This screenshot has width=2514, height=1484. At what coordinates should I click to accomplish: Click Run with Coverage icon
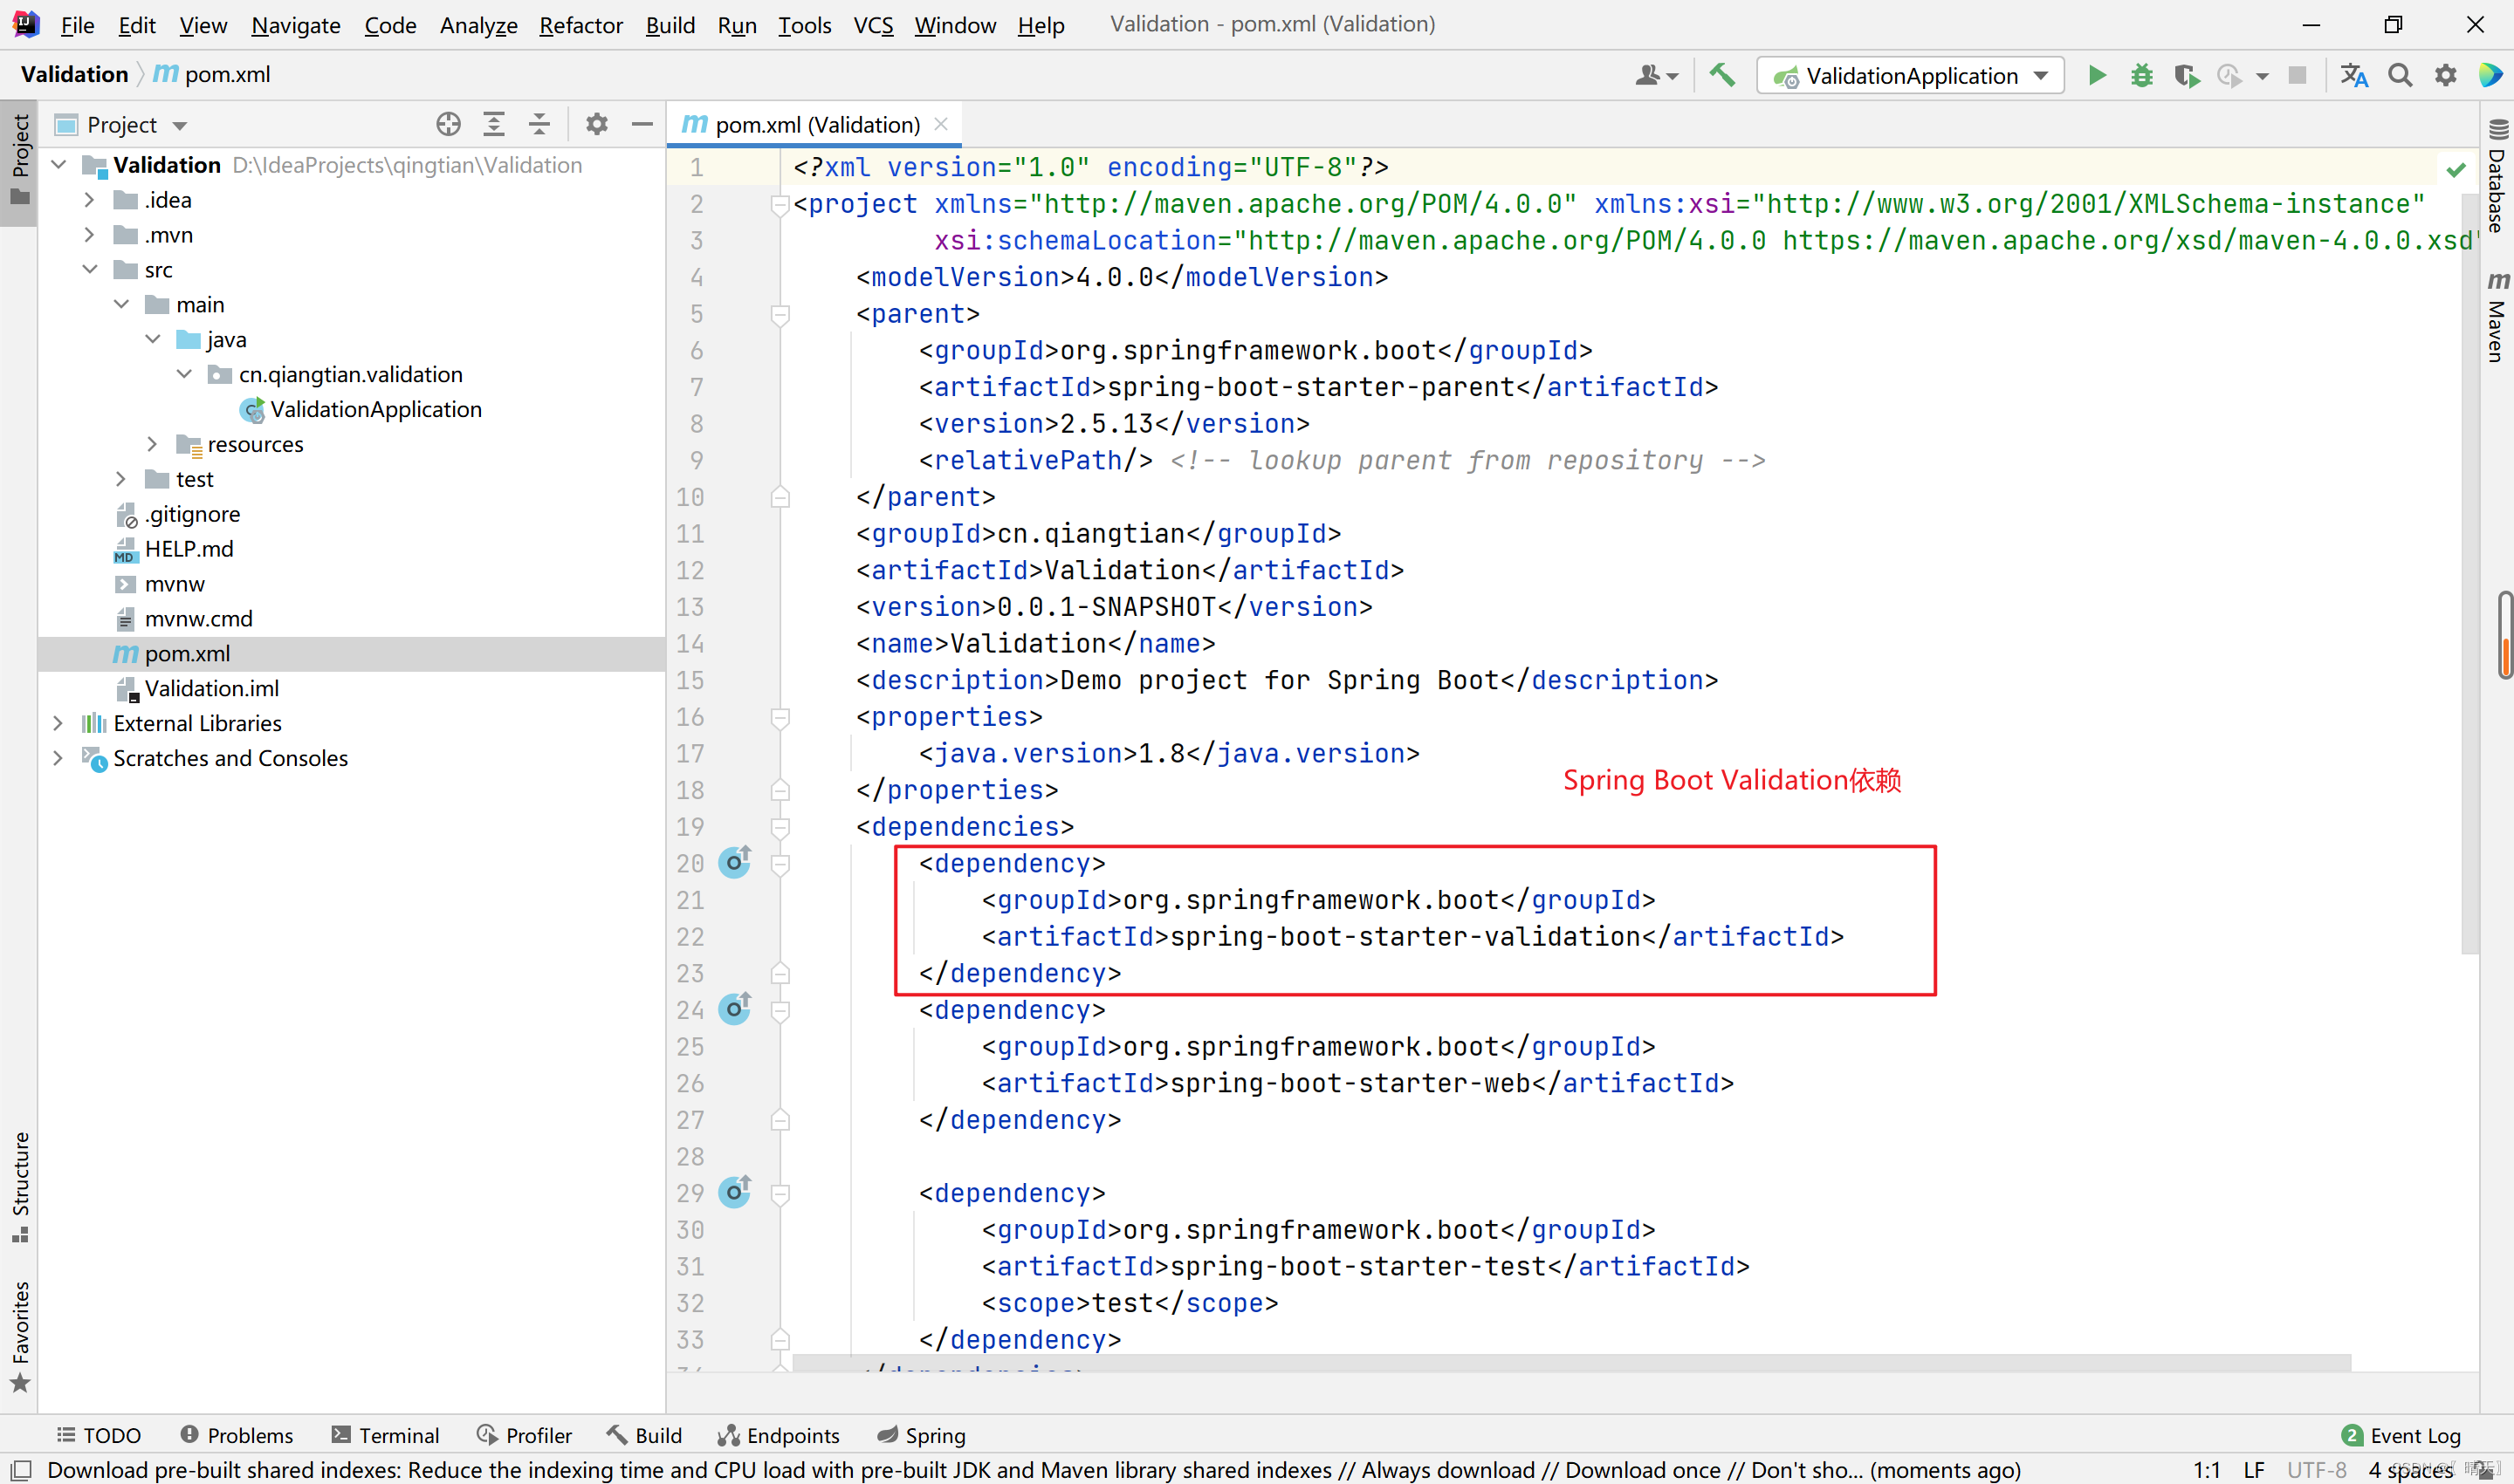click(2186, 76)
